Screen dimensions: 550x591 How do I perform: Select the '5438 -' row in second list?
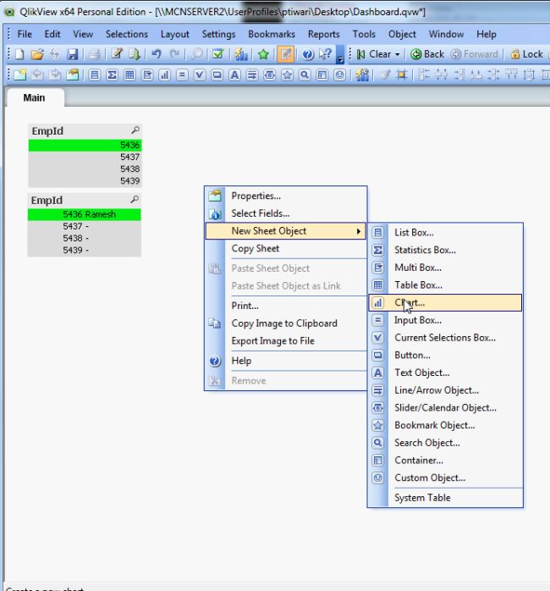pos(85,239)
